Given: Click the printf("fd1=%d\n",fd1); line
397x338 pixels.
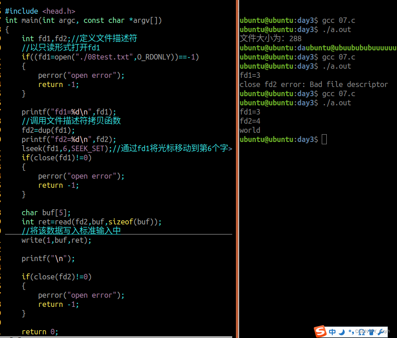Looking at the screenshot, I should tap(69, 112).
